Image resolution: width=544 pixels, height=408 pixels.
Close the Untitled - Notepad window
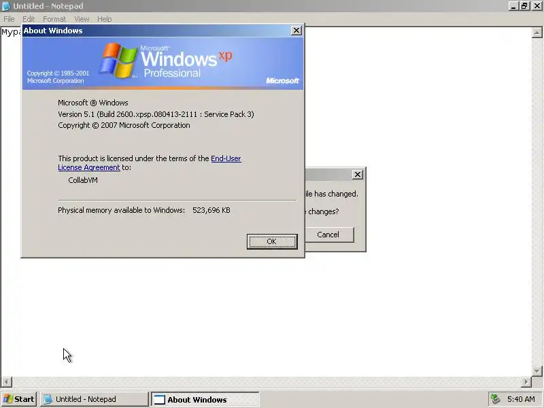tap(537, 6)
